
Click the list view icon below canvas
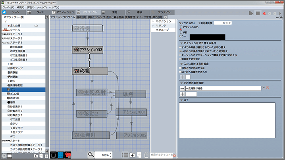pos(125,155)
